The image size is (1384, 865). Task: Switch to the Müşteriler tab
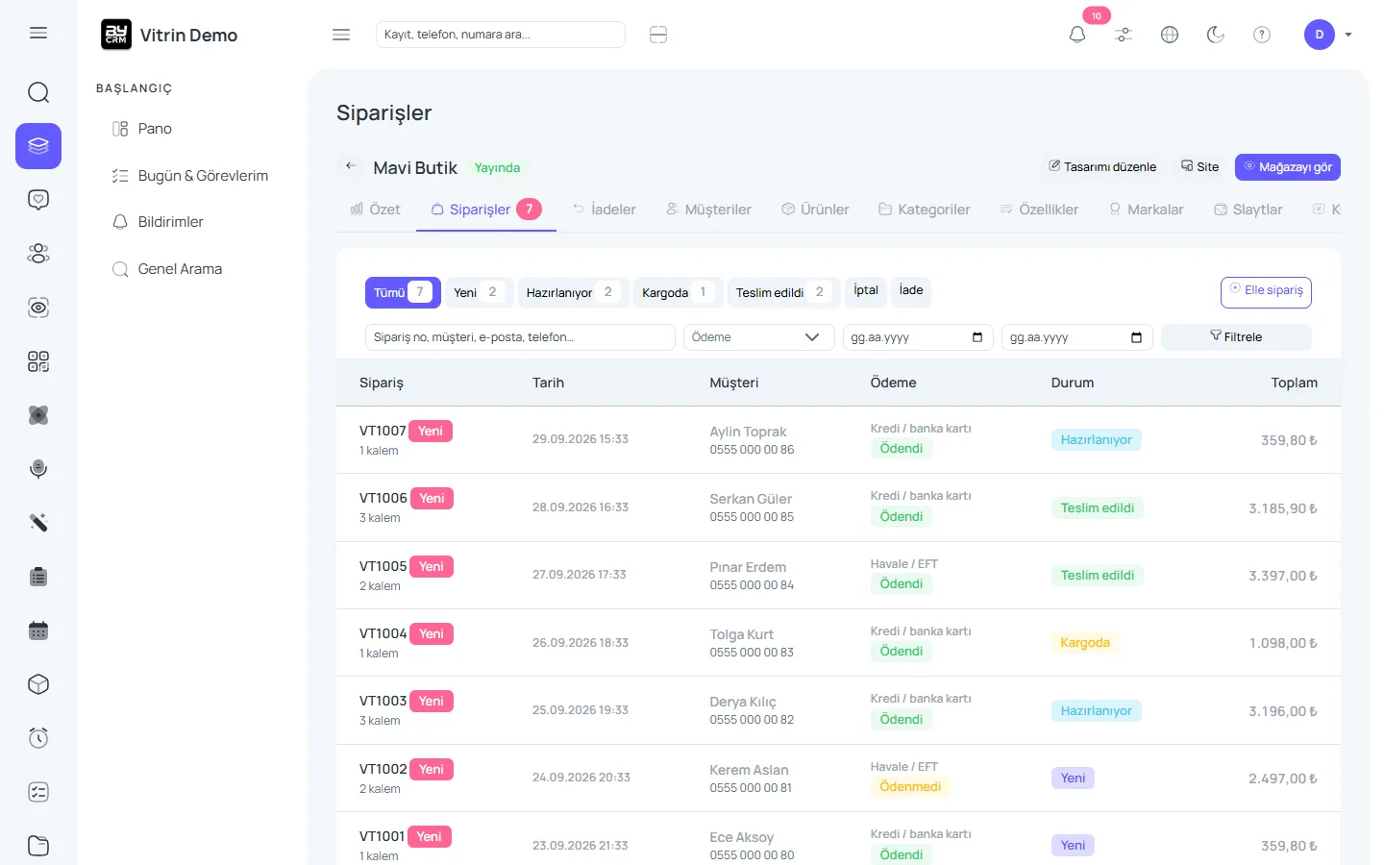tap(708, 210)
